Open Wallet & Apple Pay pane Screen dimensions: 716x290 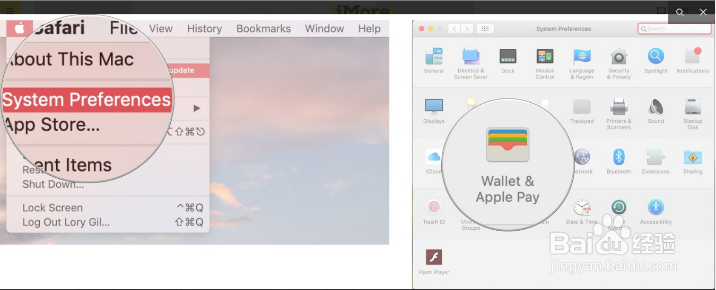pos(508,166)
